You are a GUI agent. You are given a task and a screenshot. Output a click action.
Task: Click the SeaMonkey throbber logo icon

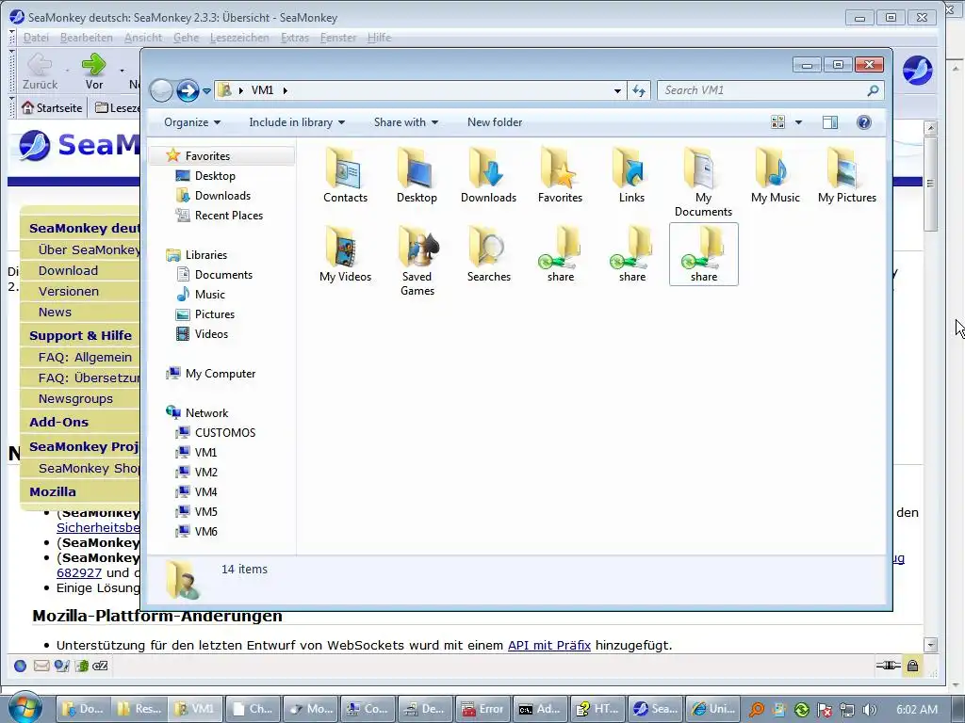tap(917, 70)
